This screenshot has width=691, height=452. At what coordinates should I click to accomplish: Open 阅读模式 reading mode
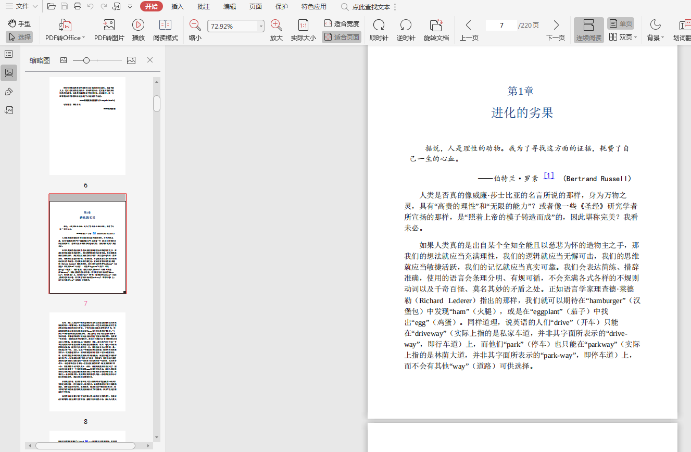point(165,25)
